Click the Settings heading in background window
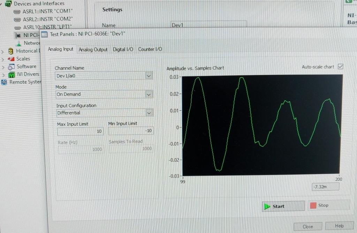The height and width of the screenshot is (233, 357). (x=112, y=9)
